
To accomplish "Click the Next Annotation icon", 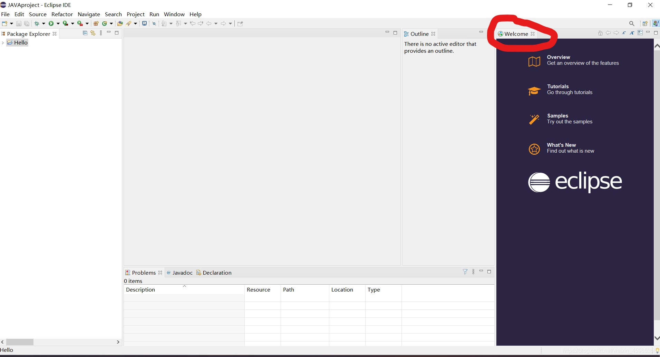I will pos(164,23).
